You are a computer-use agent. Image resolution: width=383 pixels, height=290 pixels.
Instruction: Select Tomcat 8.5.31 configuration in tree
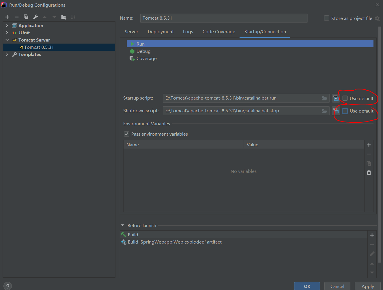59,47
